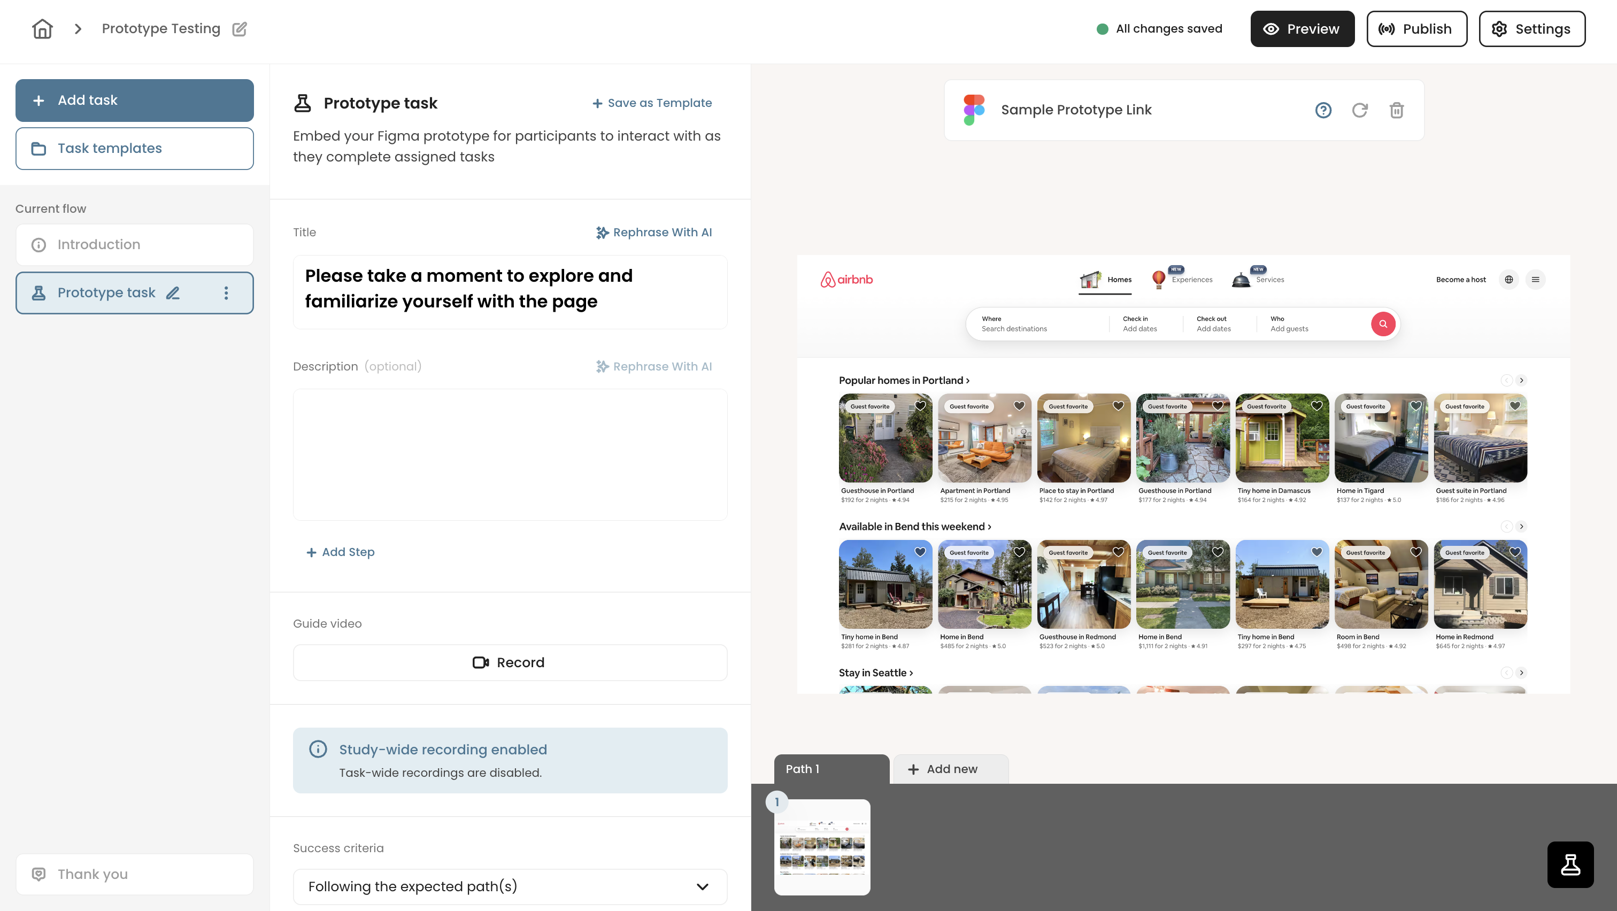Screen dimensions: 1617x911
Task: Favorite the Tiny home in Bend $281 listing
Action: pyautogui.click(x=920, y=552)
